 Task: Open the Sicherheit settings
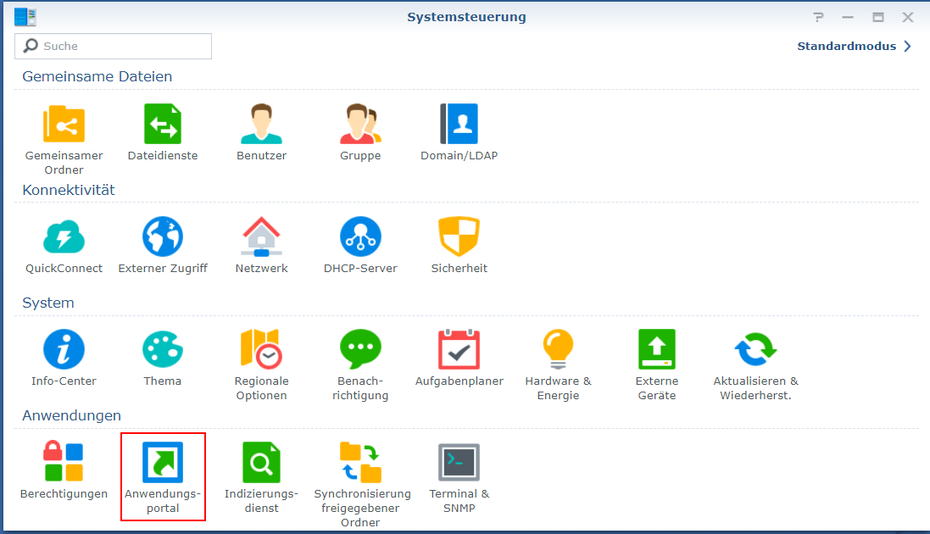[459, 237]
